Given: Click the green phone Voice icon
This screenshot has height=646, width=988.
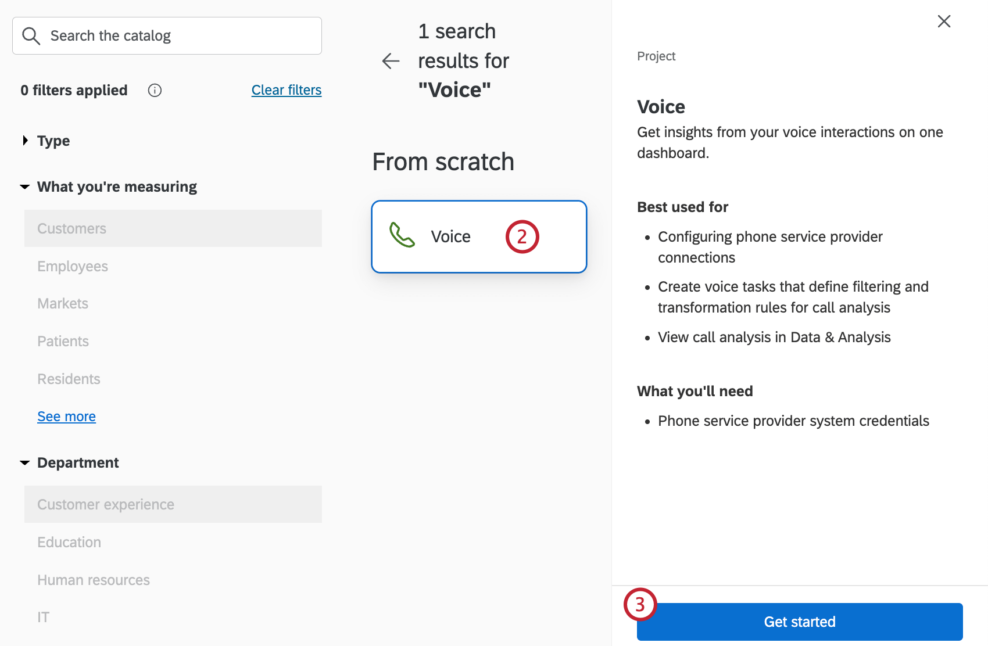Looking at the screenshot, I should pyautogui.click(x=402, y=235).
